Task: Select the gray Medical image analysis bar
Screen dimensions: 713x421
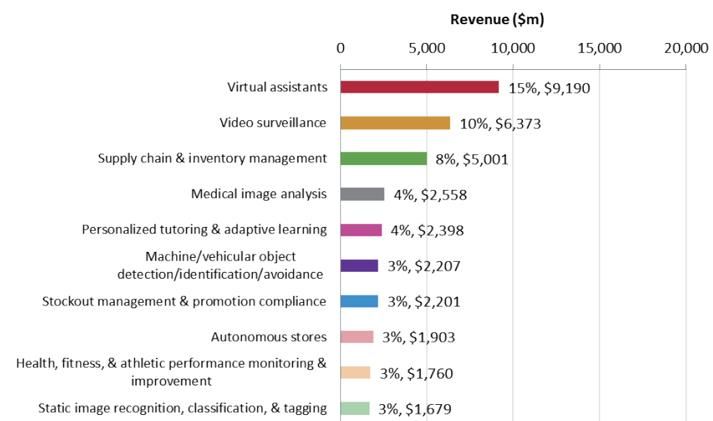Action: coord(362,194)
